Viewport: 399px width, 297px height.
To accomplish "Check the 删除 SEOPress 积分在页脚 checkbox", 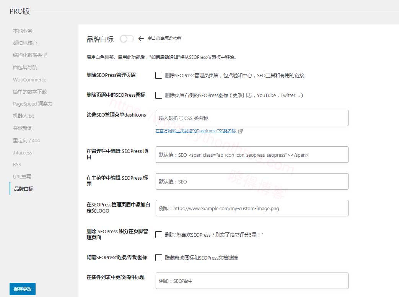I will pos(159,234).
